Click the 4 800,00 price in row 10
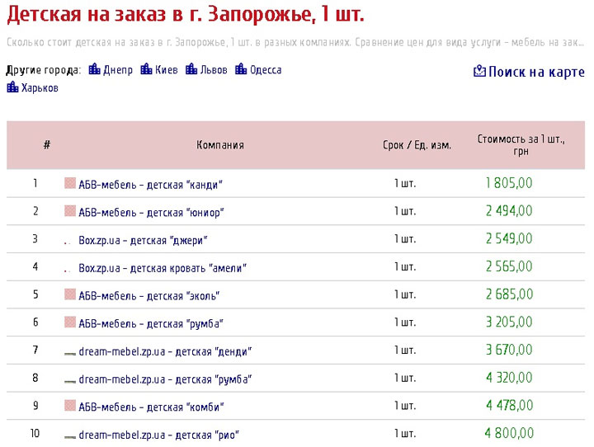 [x=509, y=434]
